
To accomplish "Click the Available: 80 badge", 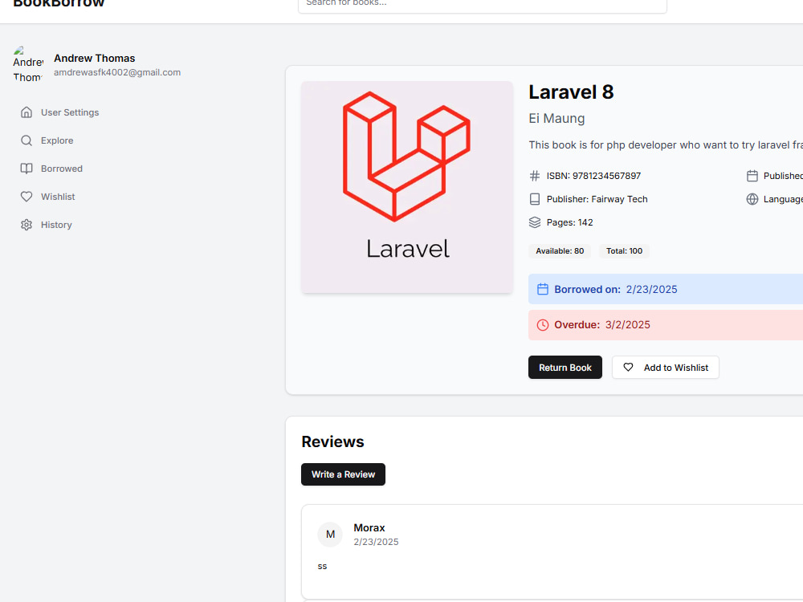I will 560,250.
